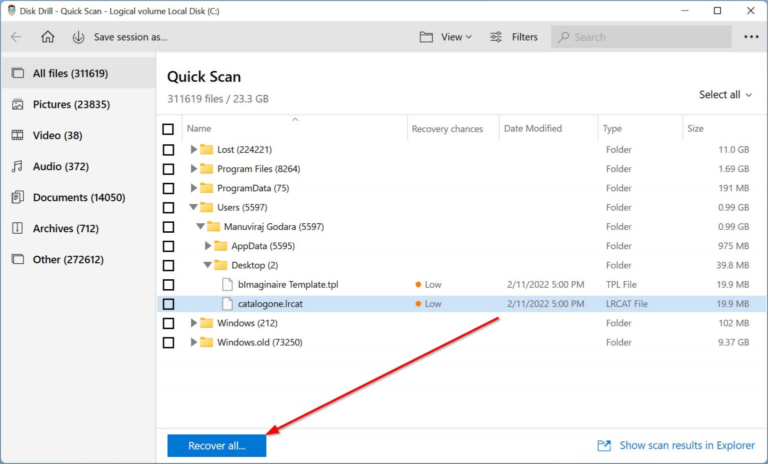Show Archives (712) category
Screen dimensions: 768x464
click(78, 228)
